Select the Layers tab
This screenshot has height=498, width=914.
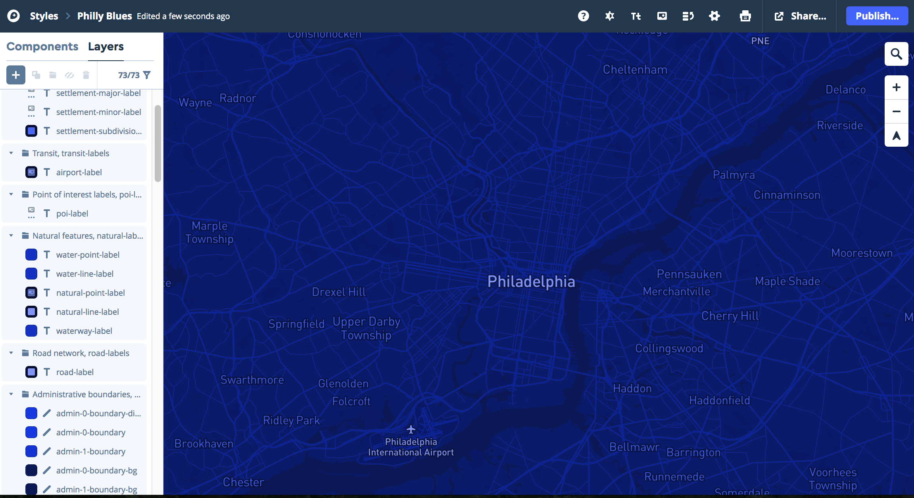coord(106,46)
